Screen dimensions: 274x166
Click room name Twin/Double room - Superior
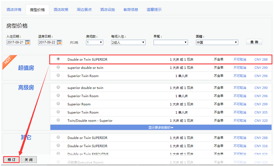90,121
